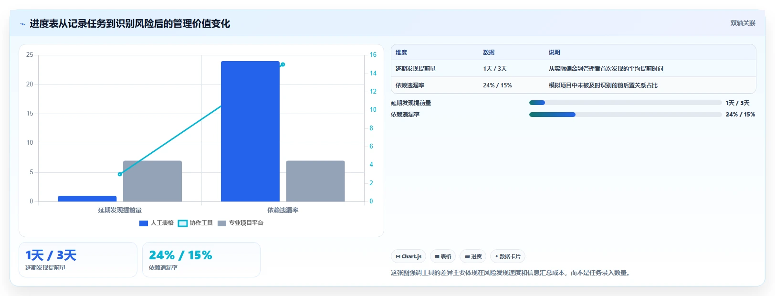This screenshot has height=296, width=775.
Task: Click the 延期发现提前量 x-axis label
Action: pyautogui.click(x=120, y=210)
